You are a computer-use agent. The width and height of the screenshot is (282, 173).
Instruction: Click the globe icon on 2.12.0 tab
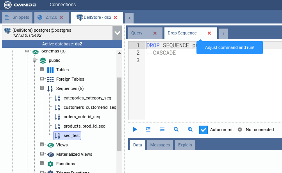coord(40,18)
